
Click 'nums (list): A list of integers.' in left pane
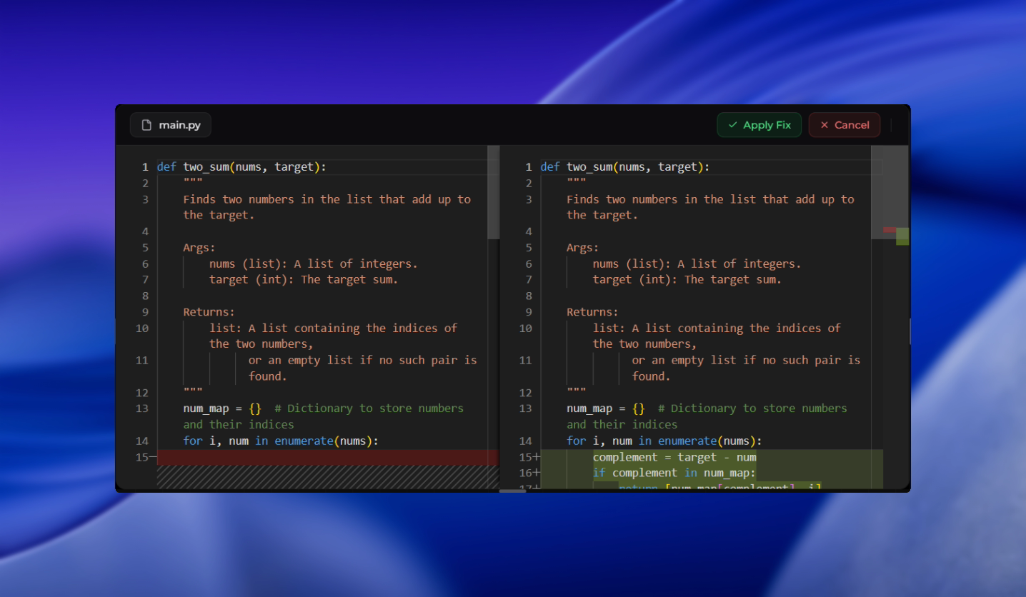(x=314, y=264)
